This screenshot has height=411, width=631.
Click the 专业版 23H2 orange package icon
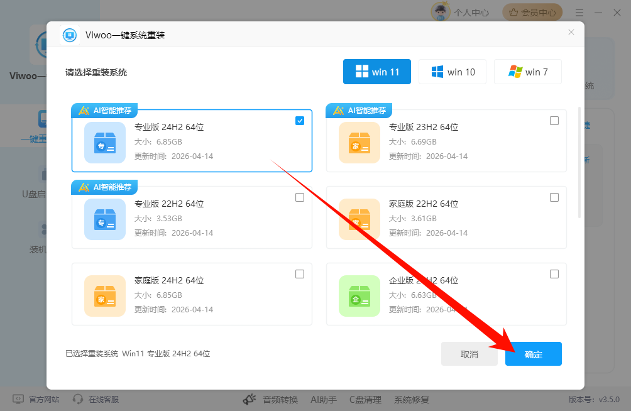point(359,143)
